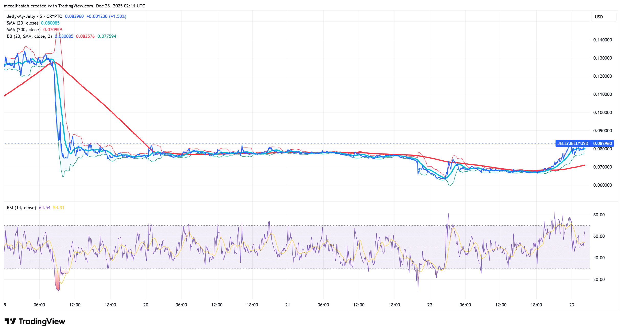Click the blue JELLYJELLYUSD price flag
Screen dimensions: 622x333
573,143
